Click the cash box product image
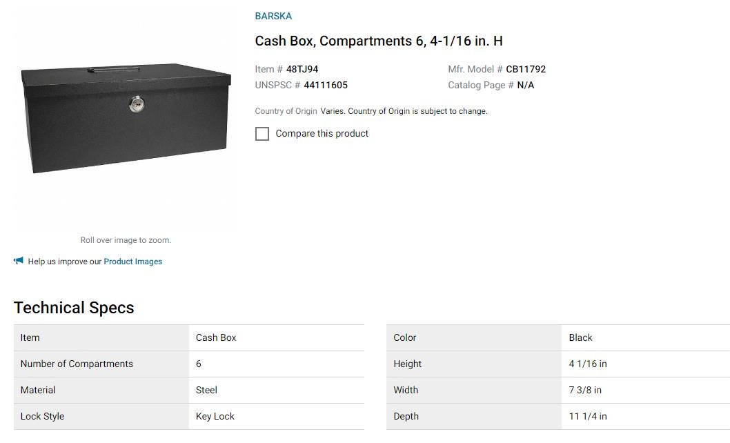 pos(126,119)
